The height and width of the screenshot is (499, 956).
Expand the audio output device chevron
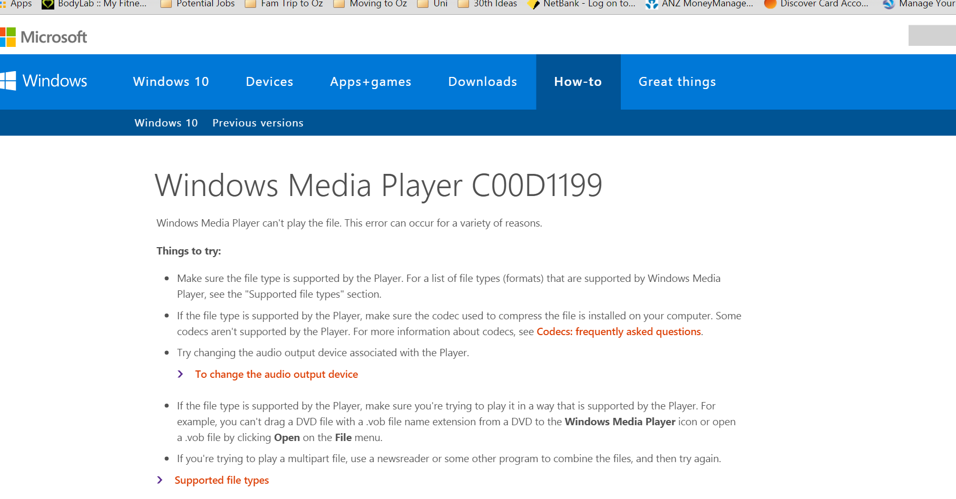(180, 374)
